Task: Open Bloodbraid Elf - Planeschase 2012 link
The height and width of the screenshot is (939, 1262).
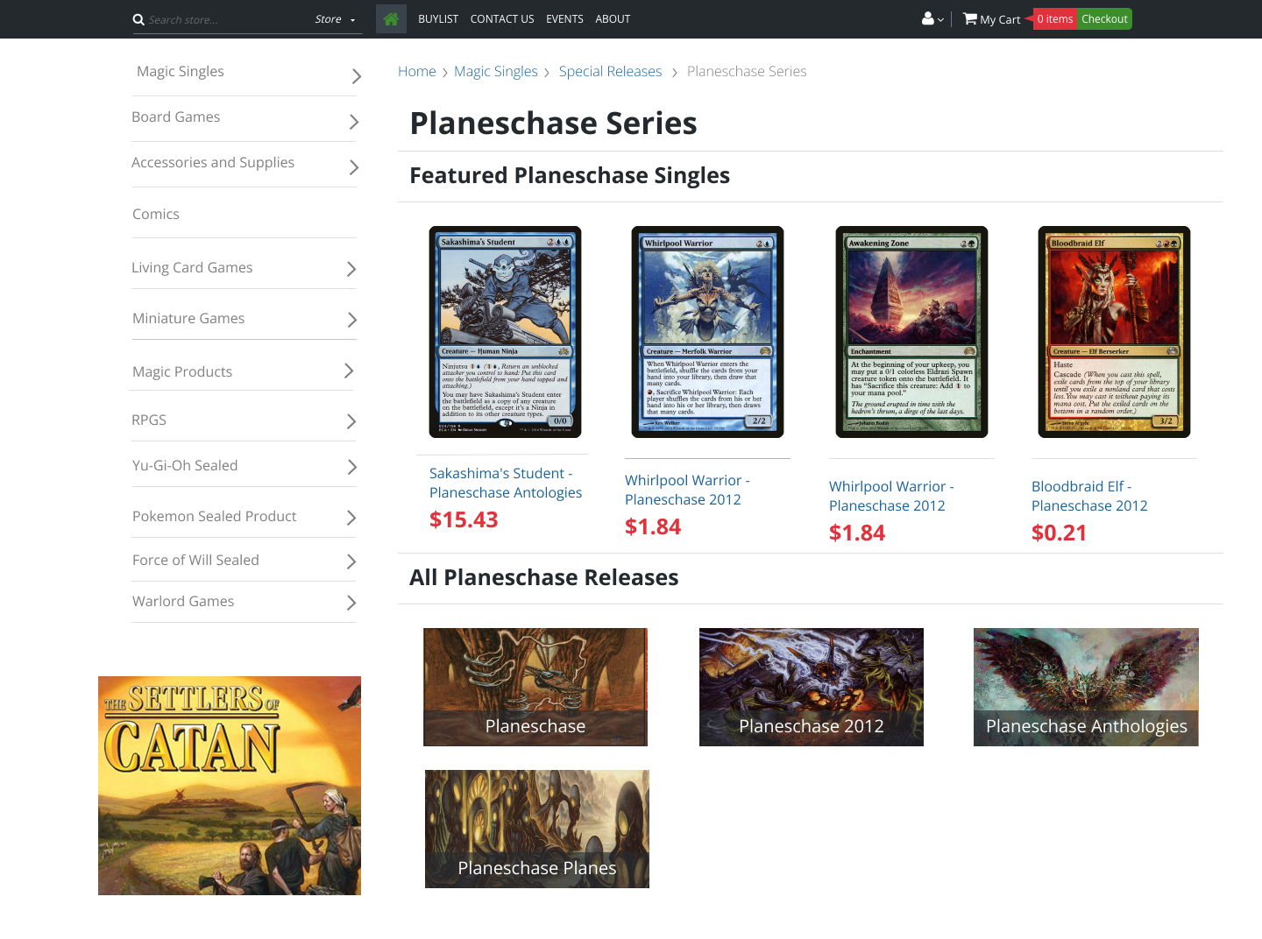Action: [x=1089, y=496]
